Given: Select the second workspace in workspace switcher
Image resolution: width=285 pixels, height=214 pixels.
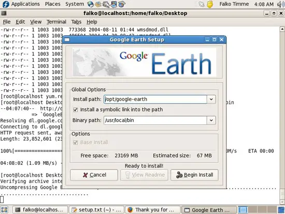Looking at the screenshot, I should pyautogui.click(x=253, y=210).
